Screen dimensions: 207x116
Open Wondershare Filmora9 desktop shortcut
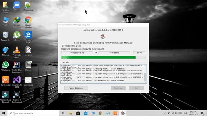pyautogui.click(x=5, y=97)
